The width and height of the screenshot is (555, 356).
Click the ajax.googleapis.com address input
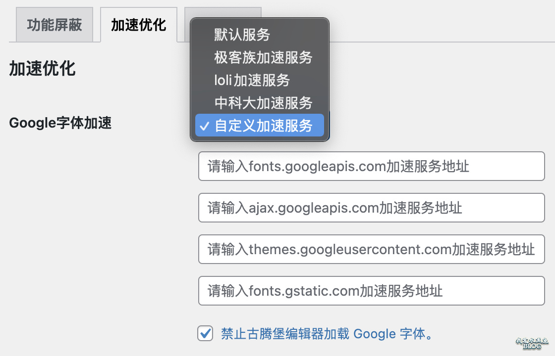371,208
